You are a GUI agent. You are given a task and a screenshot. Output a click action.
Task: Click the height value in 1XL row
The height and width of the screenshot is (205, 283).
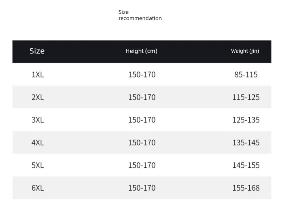pyautogui.click(x=142, y=75)
